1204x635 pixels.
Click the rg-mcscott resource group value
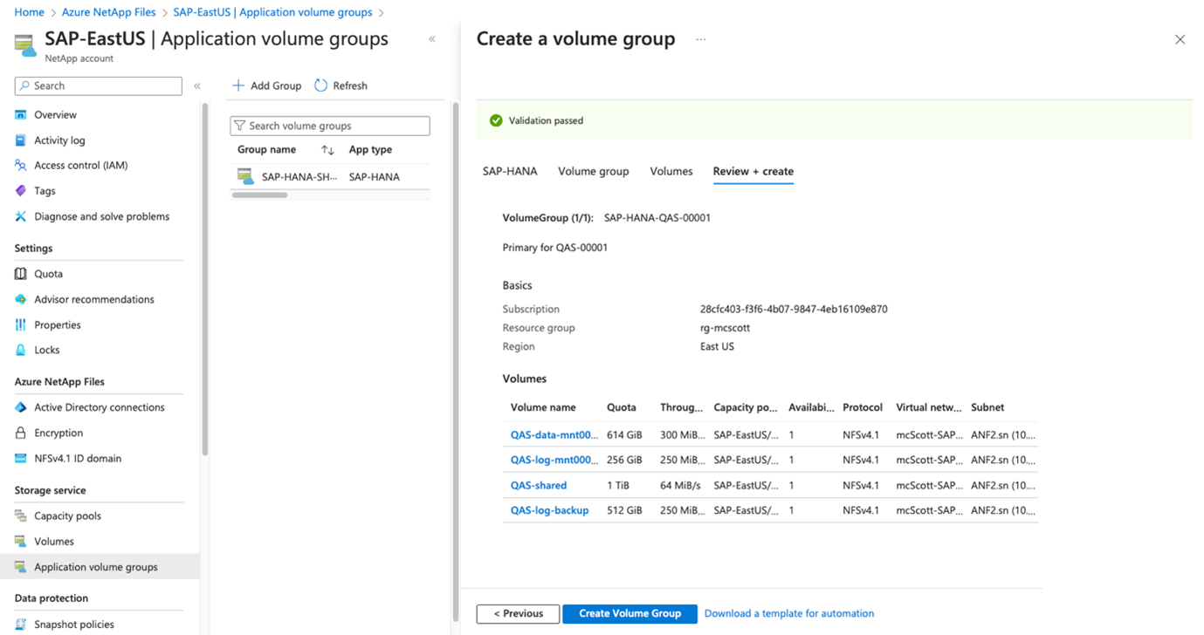pos(725,328)
